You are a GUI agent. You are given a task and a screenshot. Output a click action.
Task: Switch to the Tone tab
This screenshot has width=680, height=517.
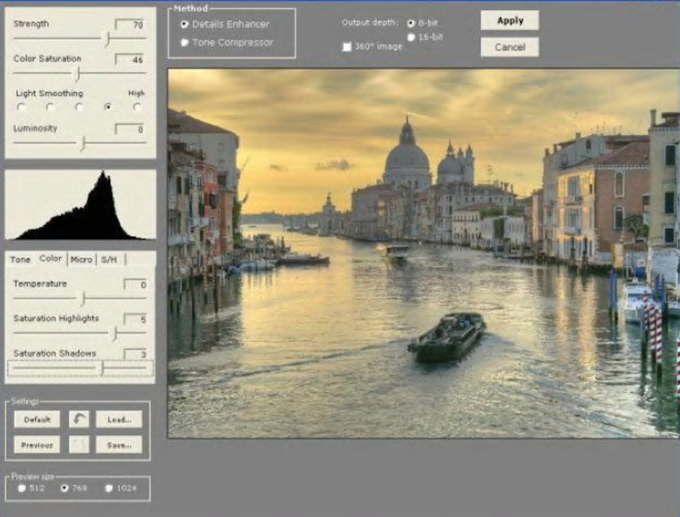(x=20, y=260)
